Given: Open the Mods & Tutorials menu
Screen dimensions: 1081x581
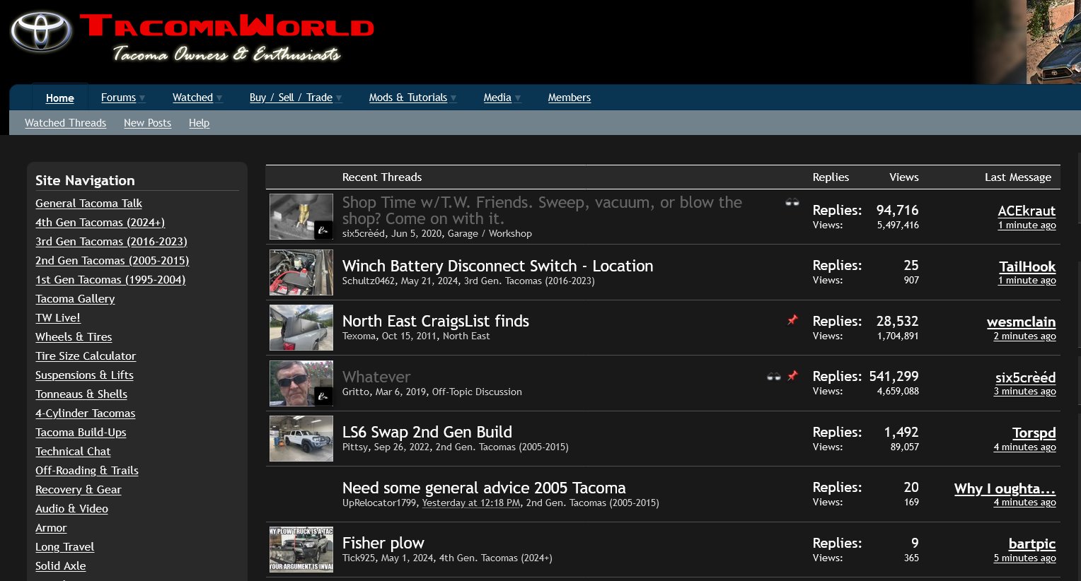Looking at the screenshot, I should (x=408, y=98).
